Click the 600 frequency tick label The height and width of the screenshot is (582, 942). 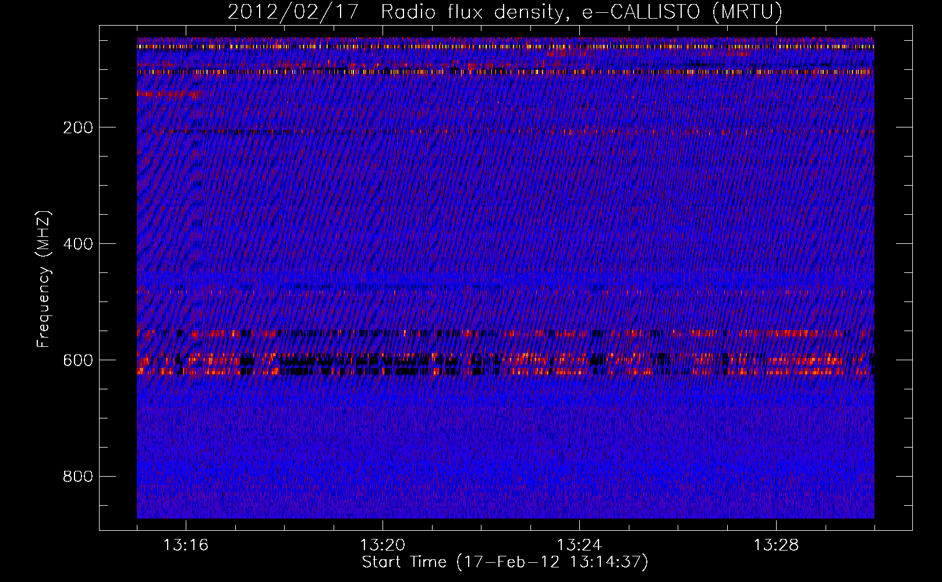78,360
